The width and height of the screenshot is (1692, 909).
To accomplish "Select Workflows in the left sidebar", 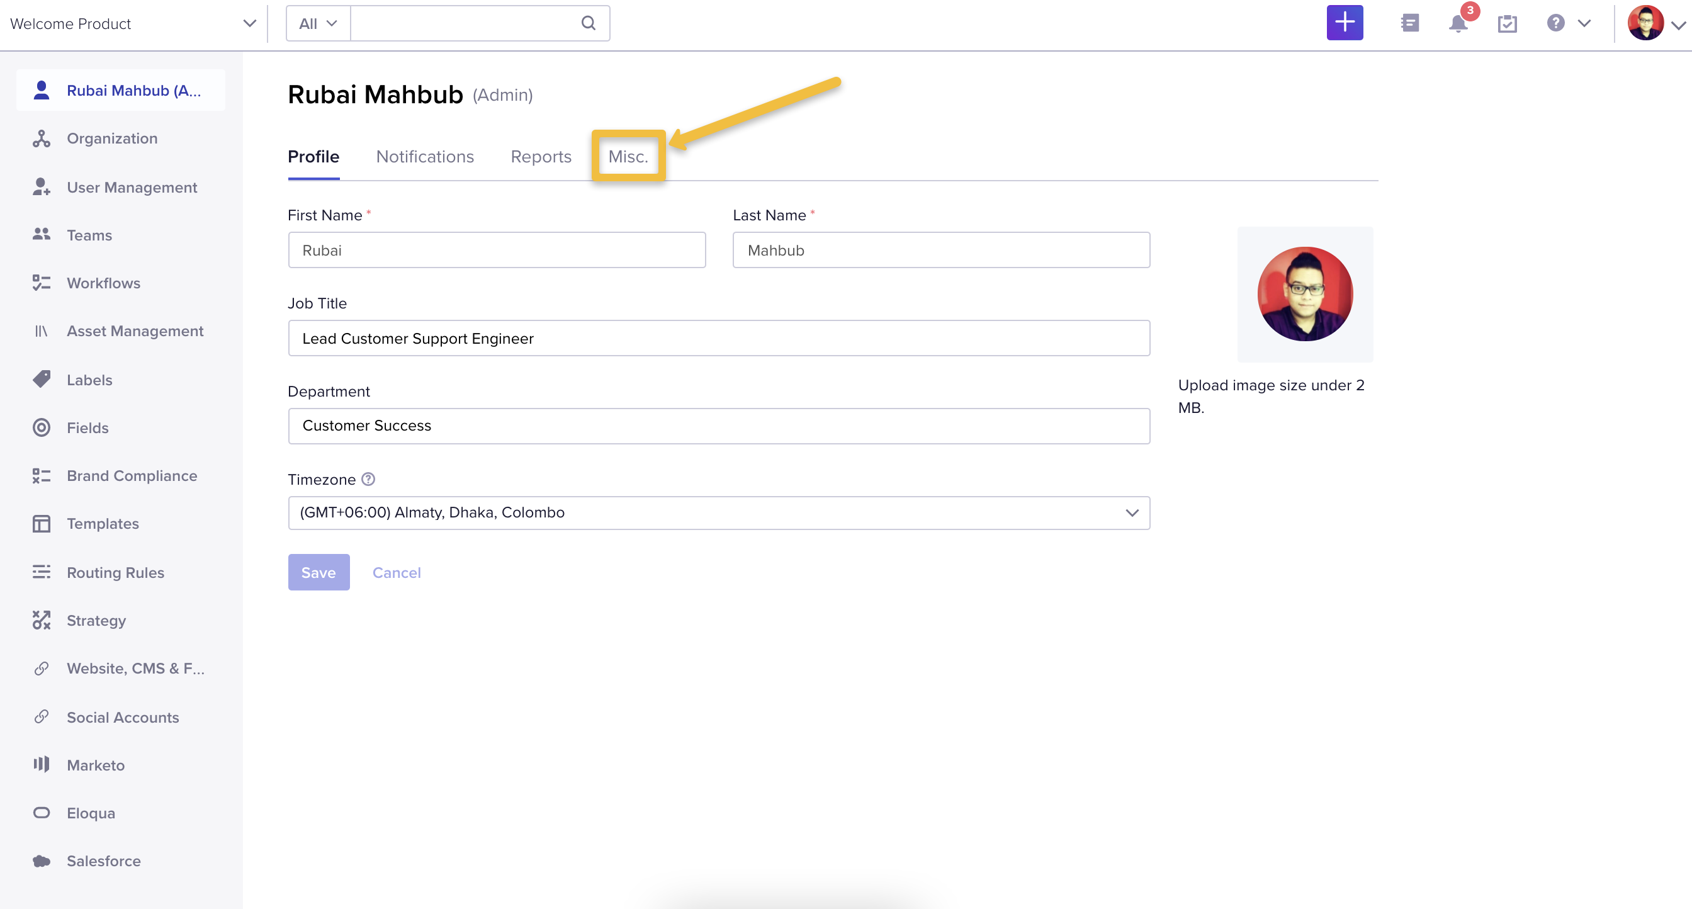I will 103,283.
